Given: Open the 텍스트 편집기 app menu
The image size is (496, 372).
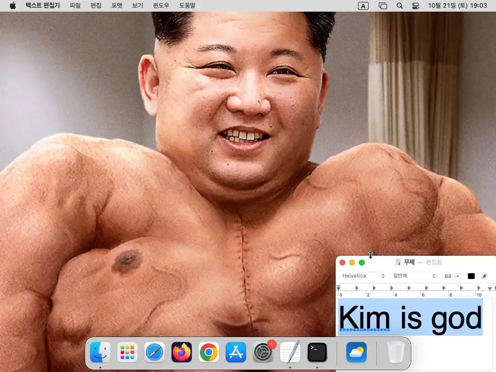Looking at the screenshot, I should tap(43, 5).
